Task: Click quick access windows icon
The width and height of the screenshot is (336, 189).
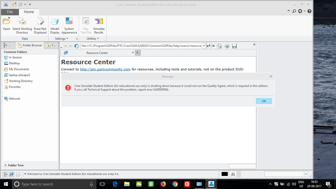Action: point(21,4)
